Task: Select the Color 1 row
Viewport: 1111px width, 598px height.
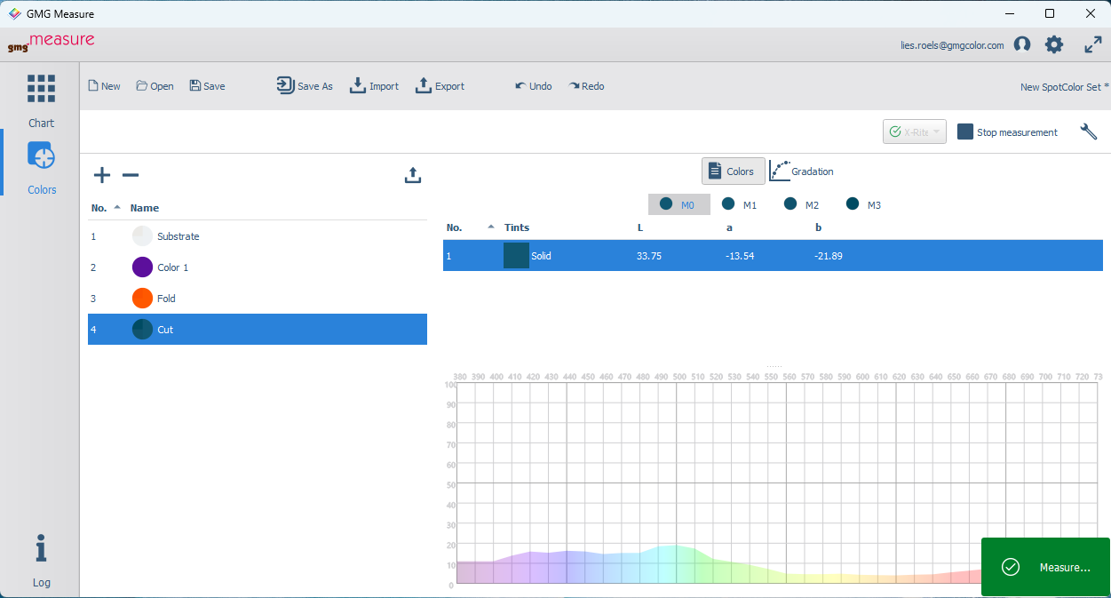Action: click(x=258, y=267)
